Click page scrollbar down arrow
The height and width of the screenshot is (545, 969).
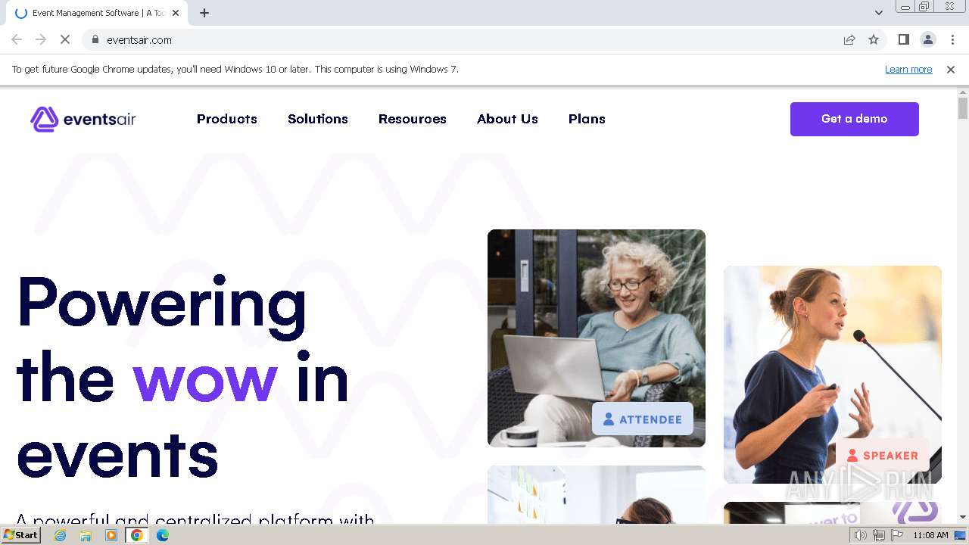tap(963, 517)
